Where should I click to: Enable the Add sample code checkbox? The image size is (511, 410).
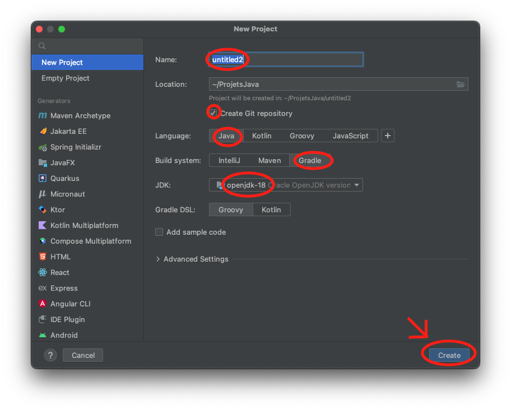[x=159, y=232]
